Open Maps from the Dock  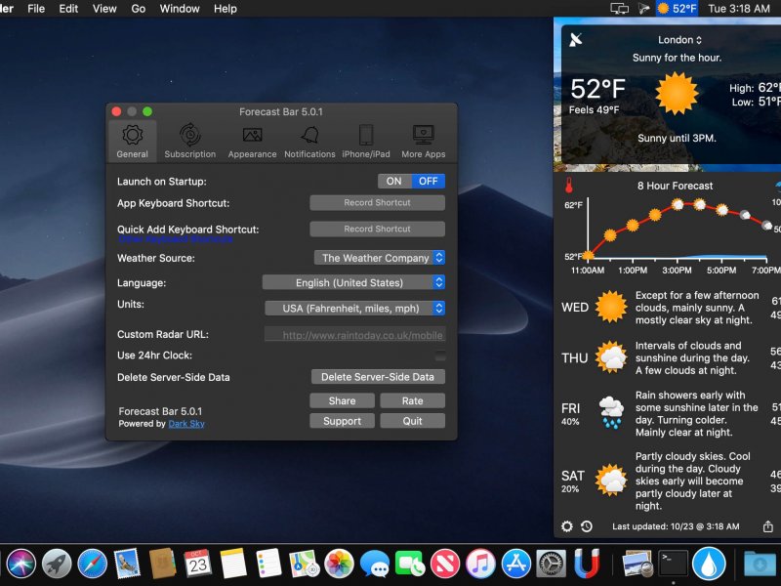[x=304, y=564]
